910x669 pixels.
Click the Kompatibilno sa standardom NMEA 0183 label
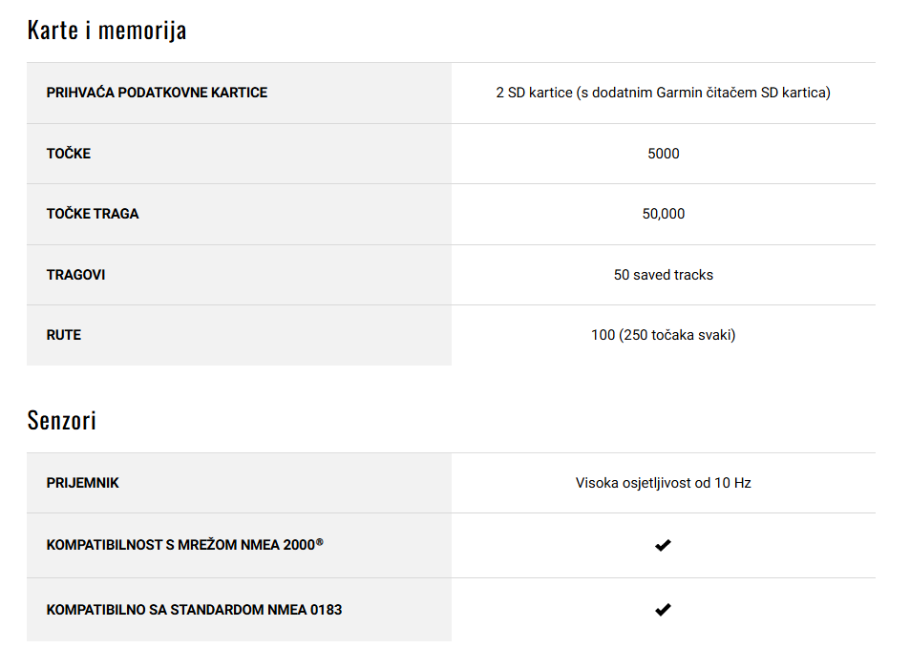tap(195, 610)
